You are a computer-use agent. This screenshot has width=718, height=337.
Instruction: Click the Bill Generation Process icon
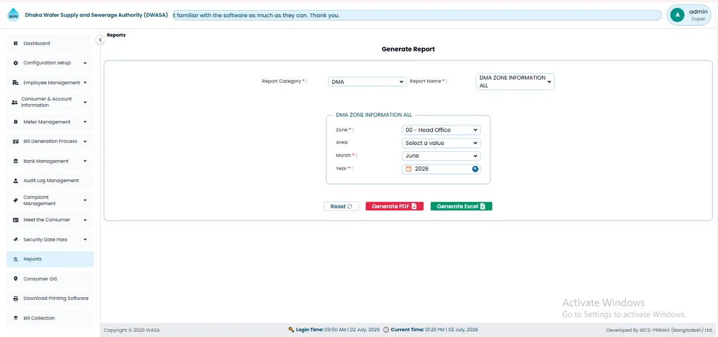click(16, 142)
